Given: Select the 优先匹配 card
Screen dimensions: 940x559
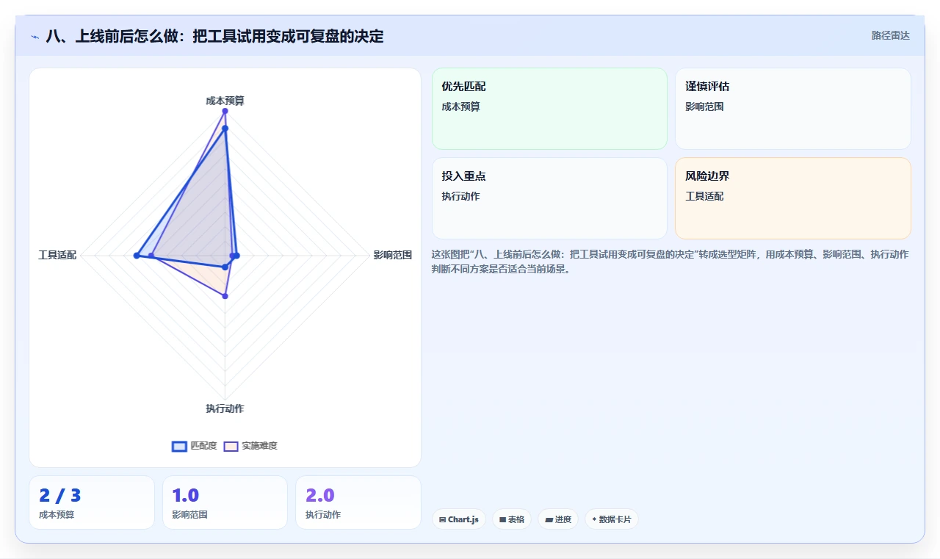Looking at the screenshot, I should tap(549, 109).
